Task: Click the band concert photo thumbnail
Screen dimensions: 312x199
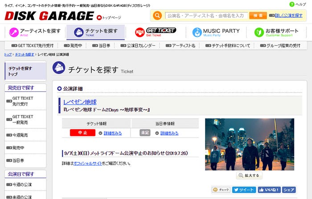Action: pos(249,144)
